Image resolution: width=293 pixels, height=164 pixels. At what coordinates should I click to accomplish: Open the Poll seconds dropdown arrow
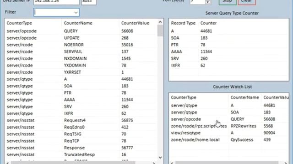coord(207,2)
